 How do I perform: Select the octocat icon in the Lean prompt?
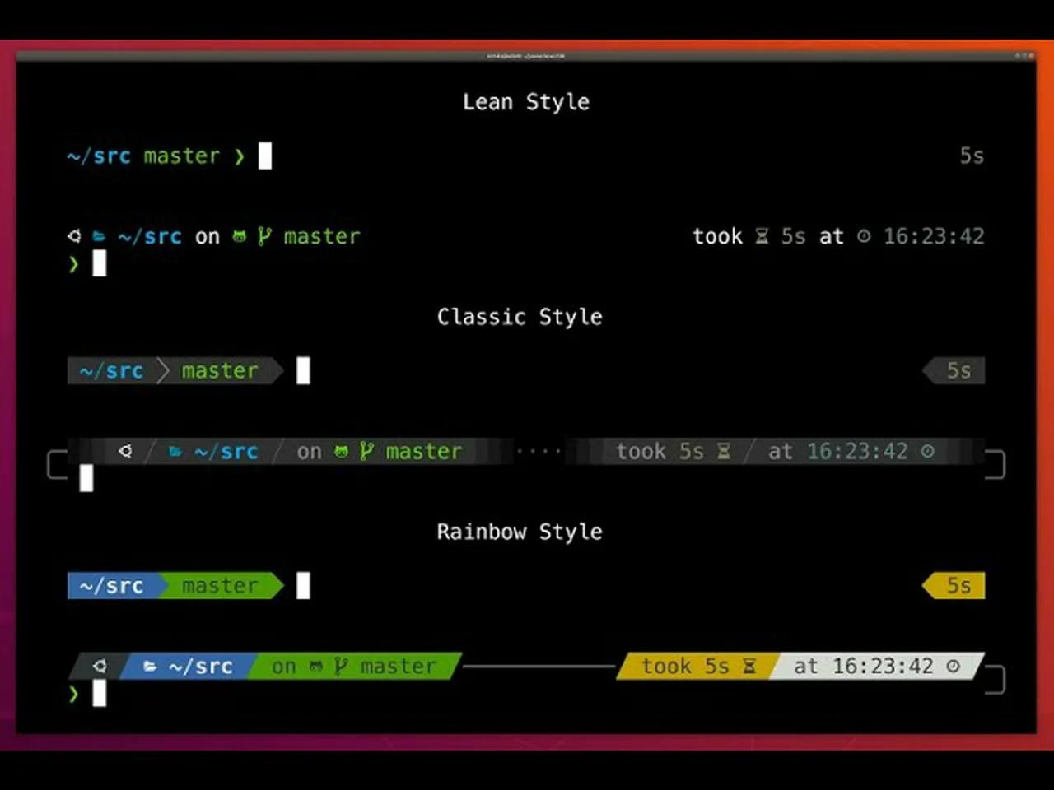[x=239, y=236]
